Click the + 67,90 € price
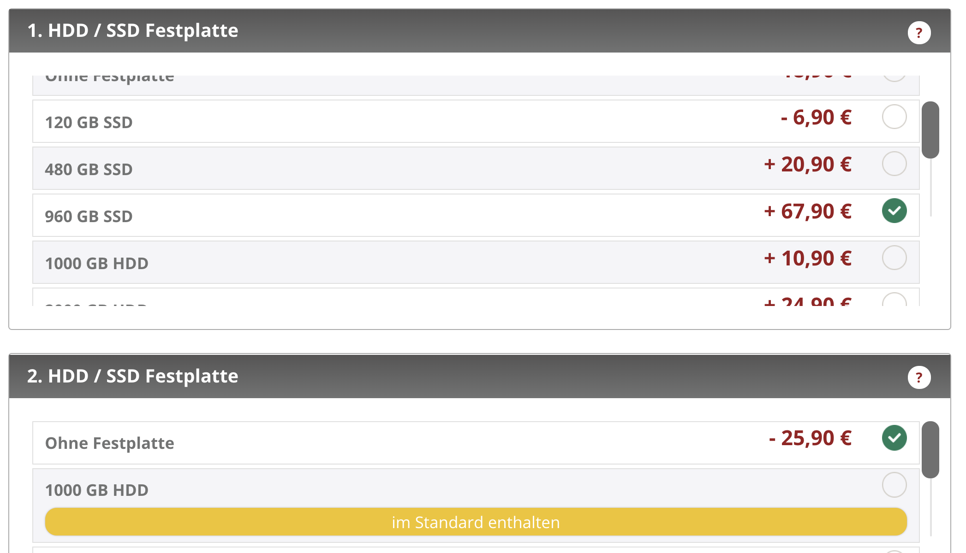966x553 pixels. [807, 211]
